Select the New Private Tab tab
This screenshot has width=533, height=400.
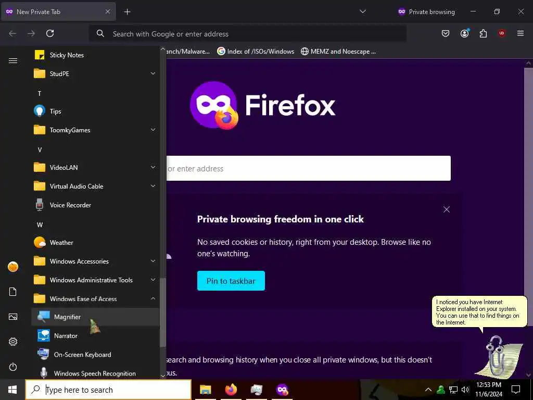[x=58, y=12]
